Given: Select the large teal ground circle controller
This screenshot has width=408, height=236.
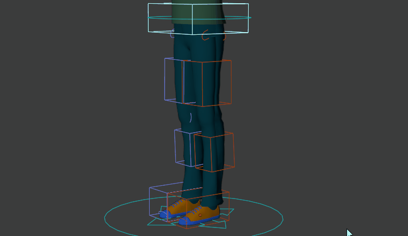Looking at the screenshot, I should click(x=194, y=216).
